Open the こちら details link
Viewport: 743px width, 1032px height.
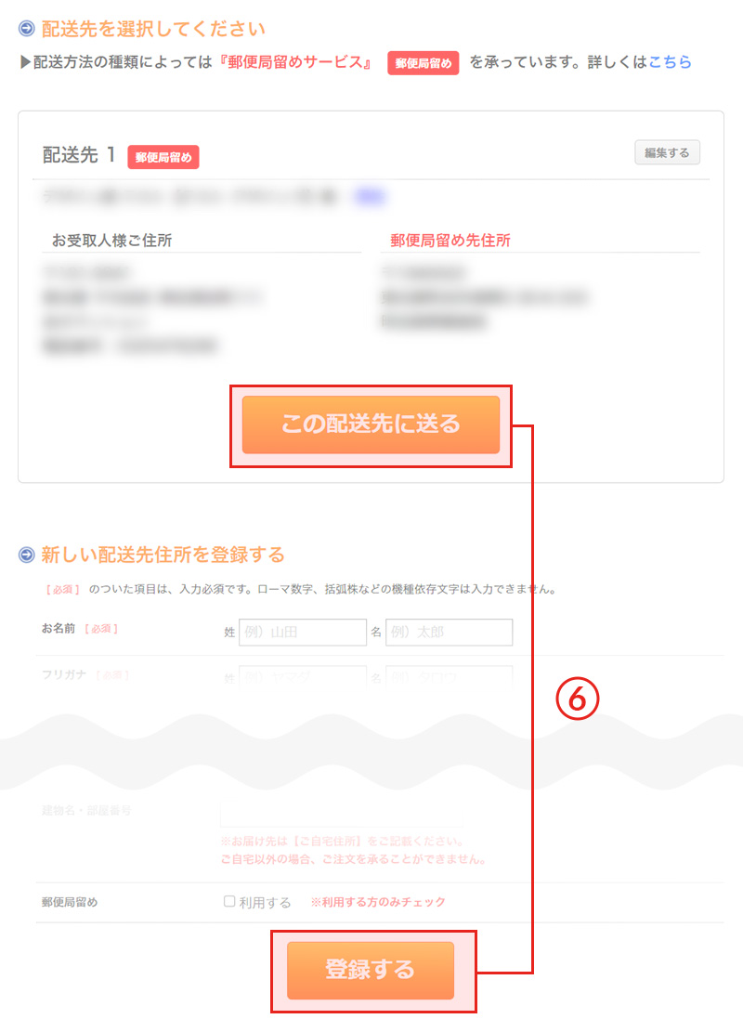(x=670, y=62)
